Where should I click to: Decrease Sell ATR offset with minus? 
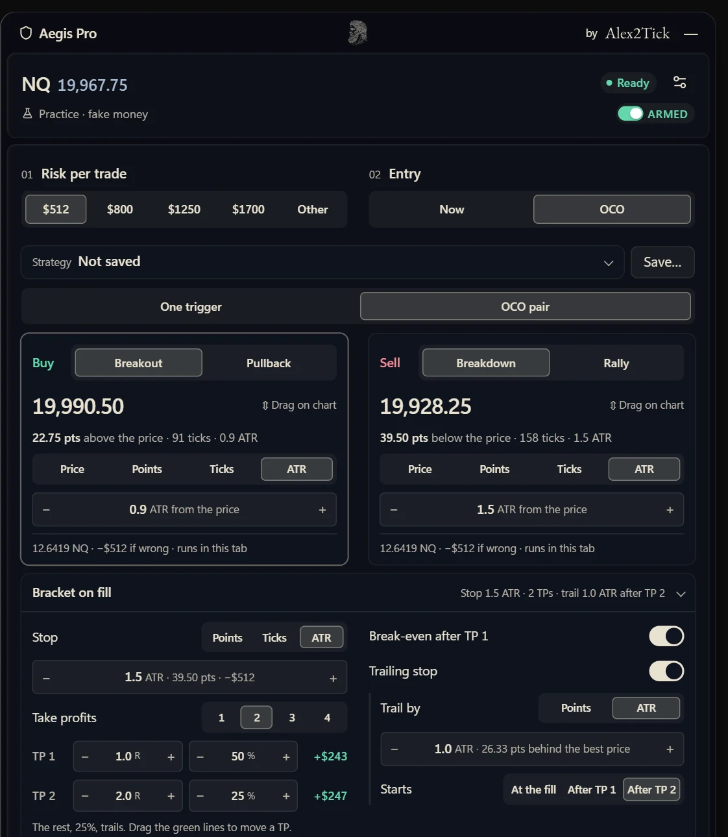pyautogui.click(x=394, y=509)
